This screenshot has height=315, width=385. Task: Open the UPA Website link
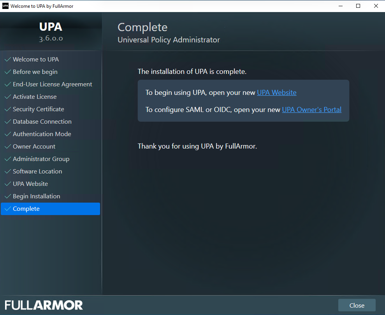click(276, 93)
